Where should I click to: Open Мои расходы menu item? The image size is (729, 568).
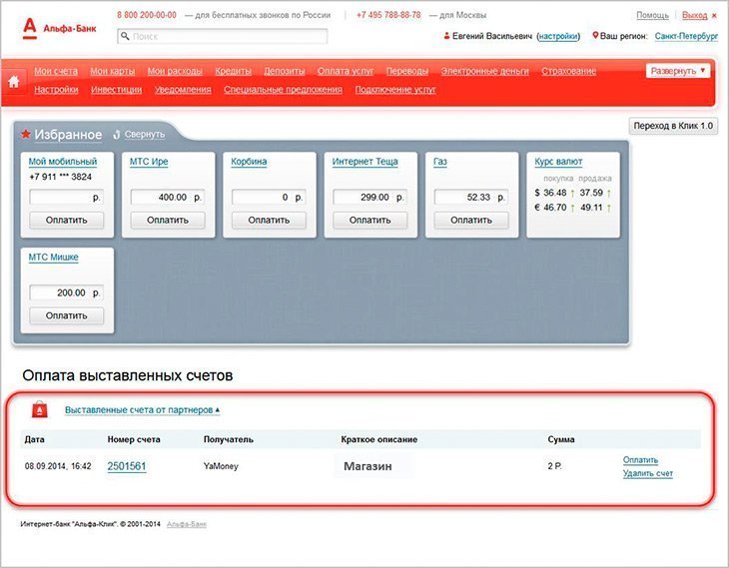click(x=175, y=71)
